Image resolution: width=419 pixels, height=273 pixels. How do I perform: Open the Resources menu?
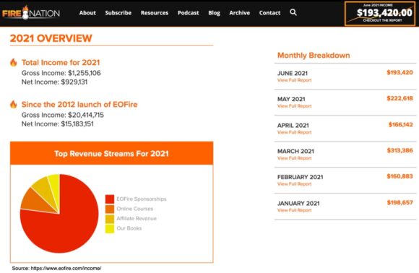[155, 13]
